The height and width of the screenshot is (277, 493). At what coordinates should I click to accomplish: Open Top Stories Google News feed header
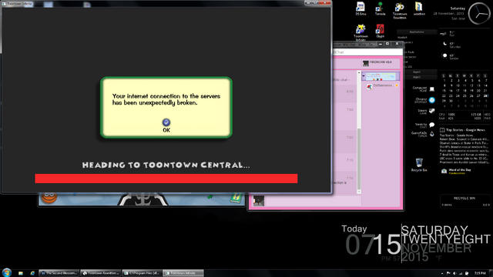click(465, 130)
